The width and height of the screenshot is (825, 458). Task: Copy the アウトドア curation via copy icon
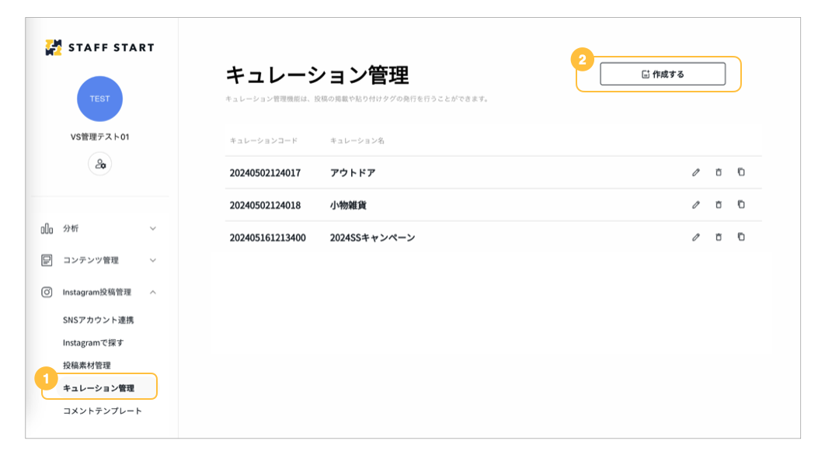pyautogui.click(x=741, y=172)
